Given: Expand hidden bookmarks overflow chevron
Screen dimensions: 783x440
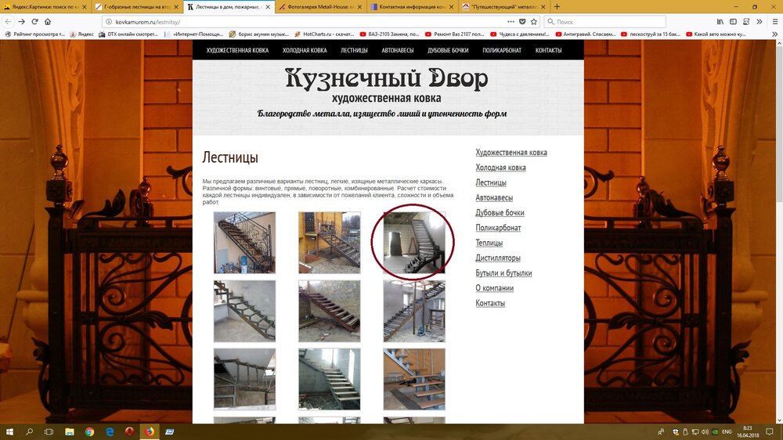Looking at the screenshot, I should (774, 34).
